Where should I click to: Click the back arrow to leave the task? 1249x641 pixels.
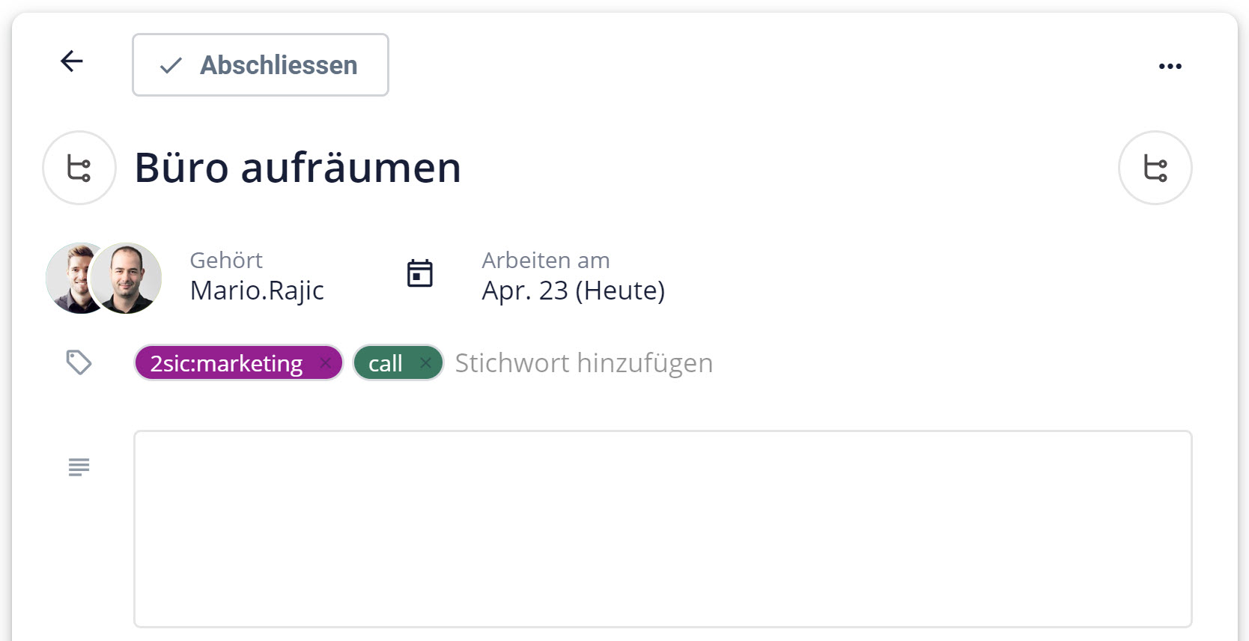pos(71,61)
